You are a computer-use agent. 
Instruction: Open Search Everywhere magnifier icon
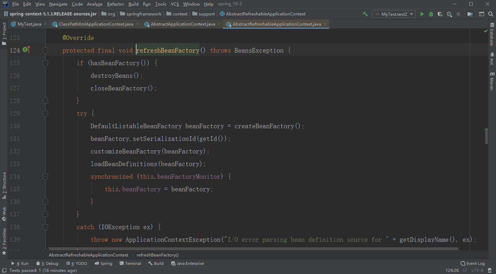click(490, 14)
